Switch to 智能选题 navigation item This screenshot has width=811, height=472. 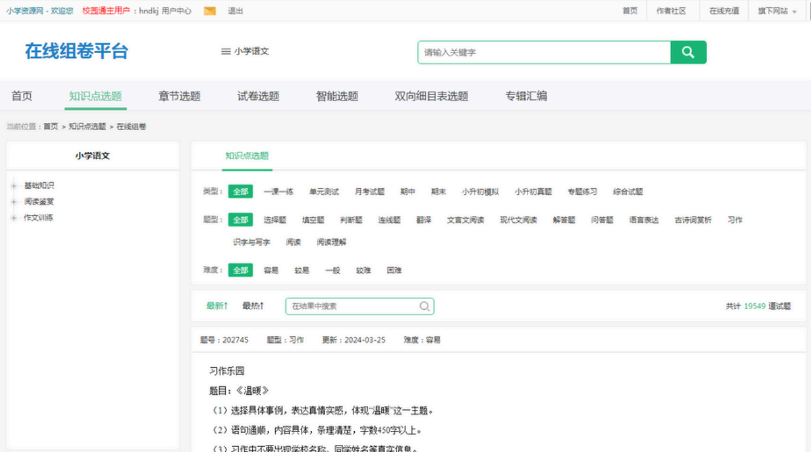(337, 96)
